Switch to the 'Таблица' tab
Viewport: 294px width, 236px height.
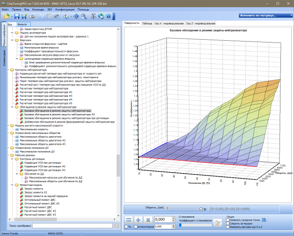click(x=147, y=24)
